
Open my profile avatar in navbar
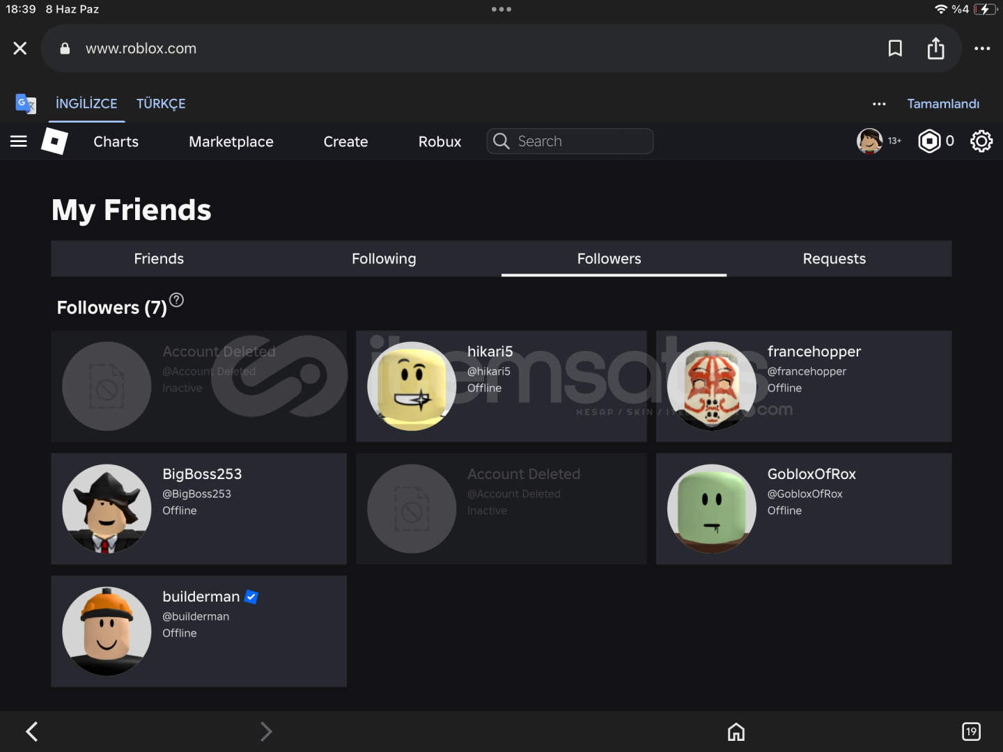click(x=869, y=141)
